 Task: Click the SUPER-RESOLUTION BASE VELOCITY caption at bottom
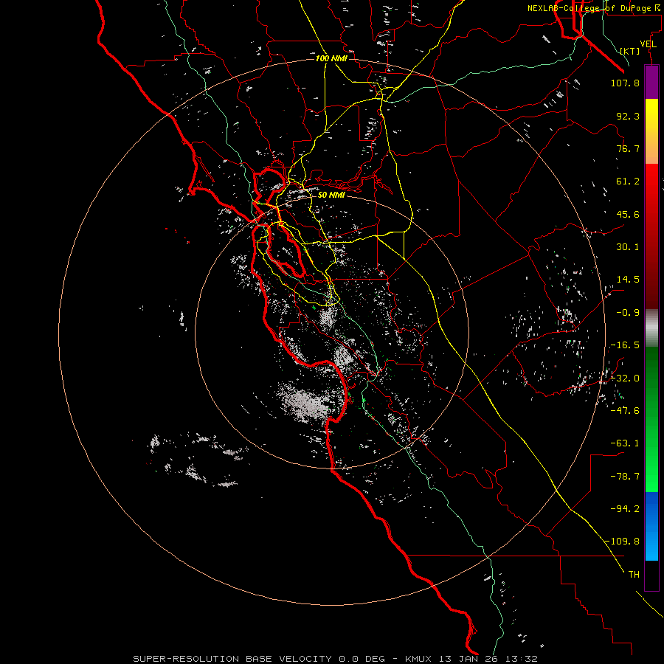point(336,659)
